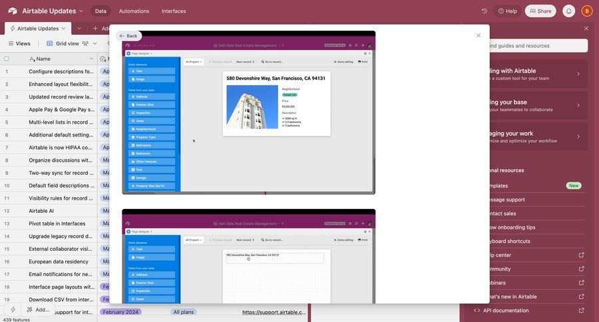Open the Webinars external link icon

click(x=582, y=283)
